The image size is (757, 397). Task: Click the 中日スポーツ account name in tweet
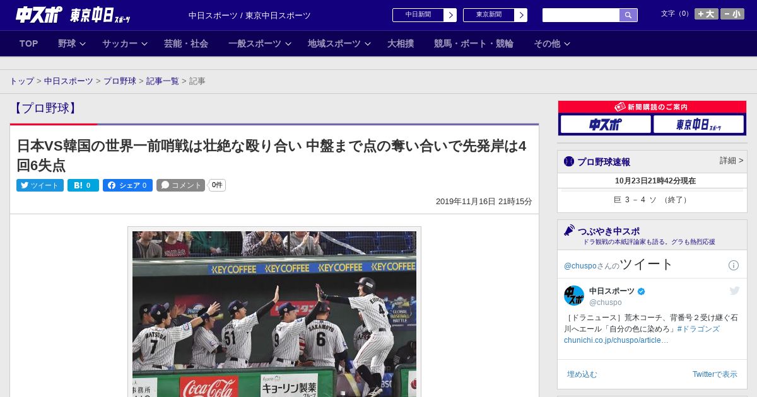coord(612,291)
